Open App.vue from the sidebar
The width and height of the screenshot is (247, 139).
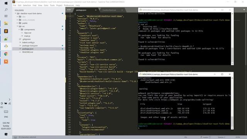[28, 33]
